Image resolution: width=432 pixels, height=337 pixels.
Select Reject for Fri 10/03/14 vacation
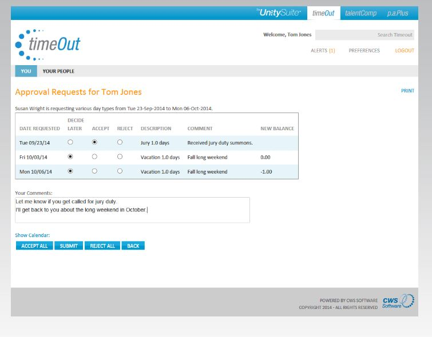(x=120, y=157)
